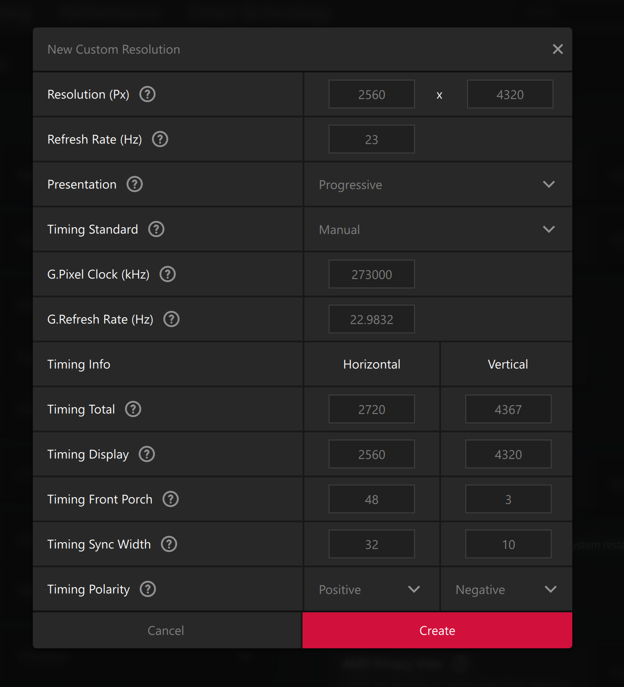The width and height of the screenshot is (624, 687).
Task: Show help for G.Pixel Clock (kHz)
Action: 168,274
